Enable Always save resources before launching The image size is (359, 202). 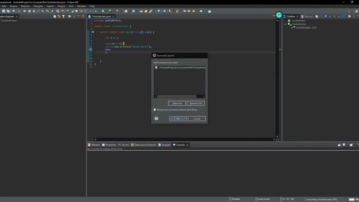click(x=155, y=110)
